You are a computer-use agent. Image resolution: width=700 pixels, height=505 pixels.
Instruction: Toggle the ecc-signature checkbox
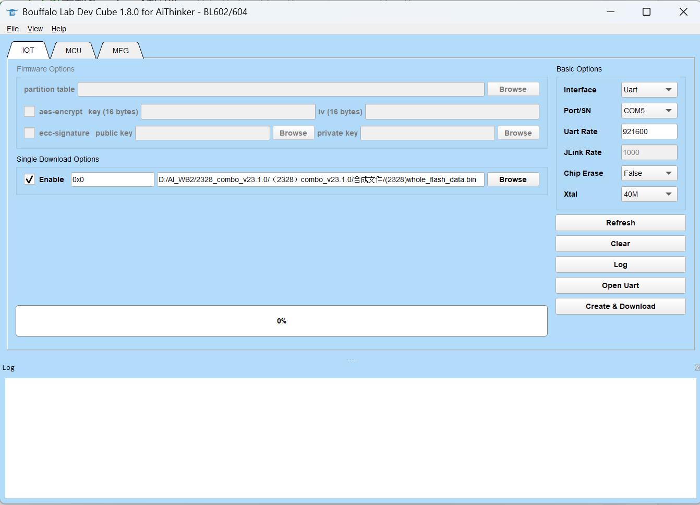tap(30, 133)
